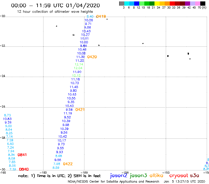
Task: Click the wave height value '10.42'
Action: click(x=63, y=136)
